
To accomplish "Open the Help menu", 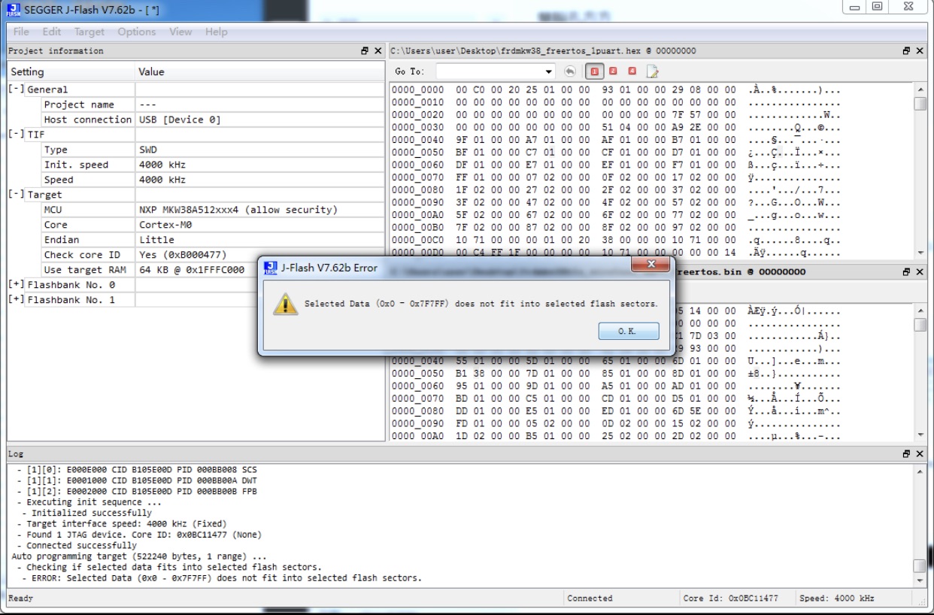I will pos(216,32).
